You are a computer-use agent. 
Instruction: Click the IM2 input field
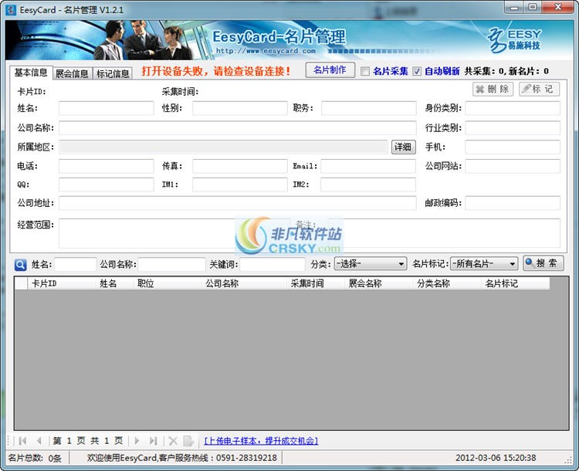[x=368, y=185]
